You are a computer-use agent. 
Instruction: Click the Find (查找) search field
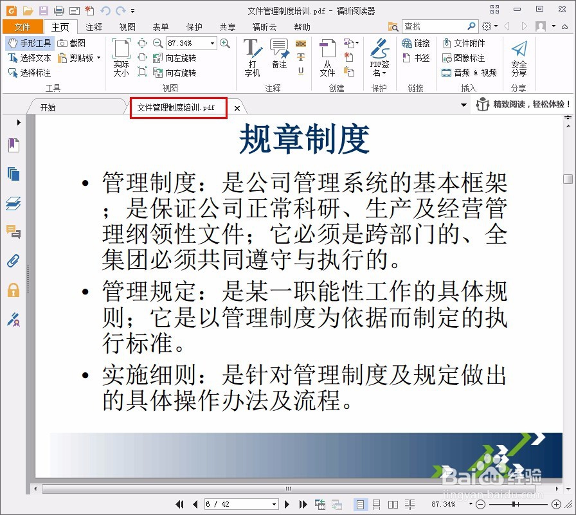click(434, 26)
